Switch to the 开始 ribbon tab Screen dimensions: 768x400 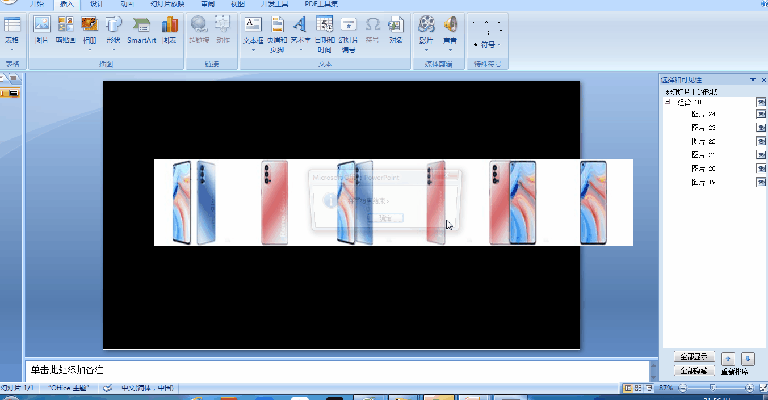click(x=37, y=4)
